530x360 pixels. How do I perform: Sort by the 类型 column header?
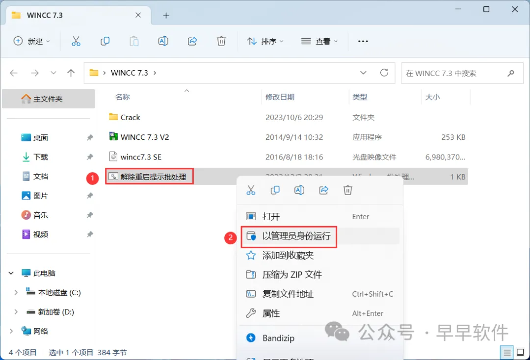[360, 97]
